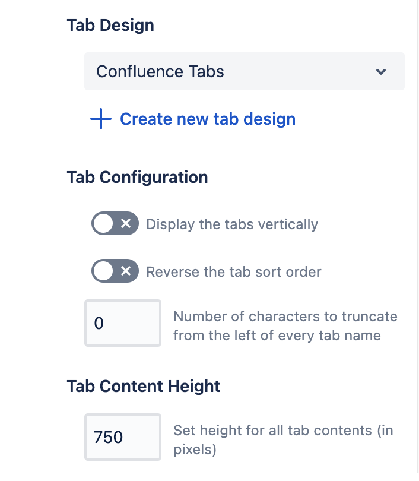The height and width of the screenshot is (481, 419).
Task: Click the 'Display the tabs vertically' label
Action: 232,224
